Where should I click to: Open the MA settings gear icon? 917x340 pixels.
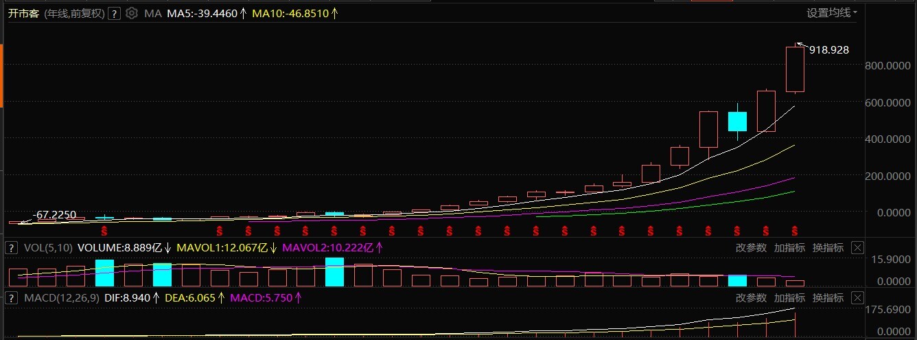coord(132,14)
